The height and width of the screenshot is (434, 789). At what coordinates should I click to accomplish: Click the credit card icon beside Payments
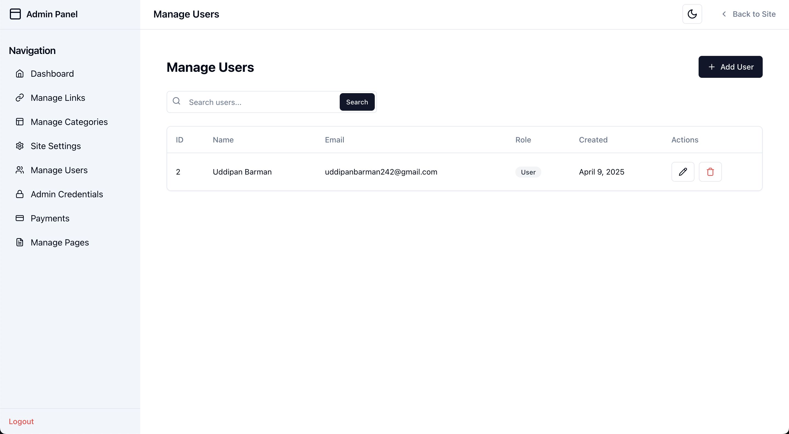click(20, 218)
